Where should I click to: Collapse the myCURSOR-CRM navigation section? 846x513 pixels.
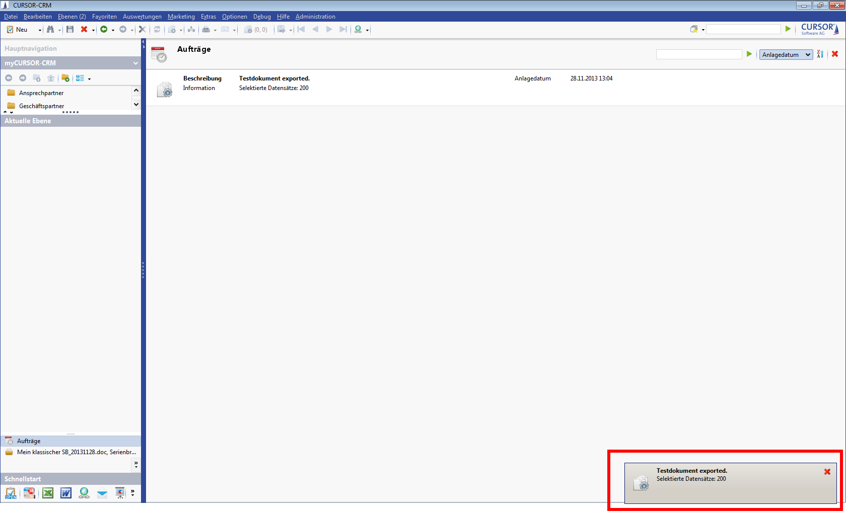click(x=135, y=63)
